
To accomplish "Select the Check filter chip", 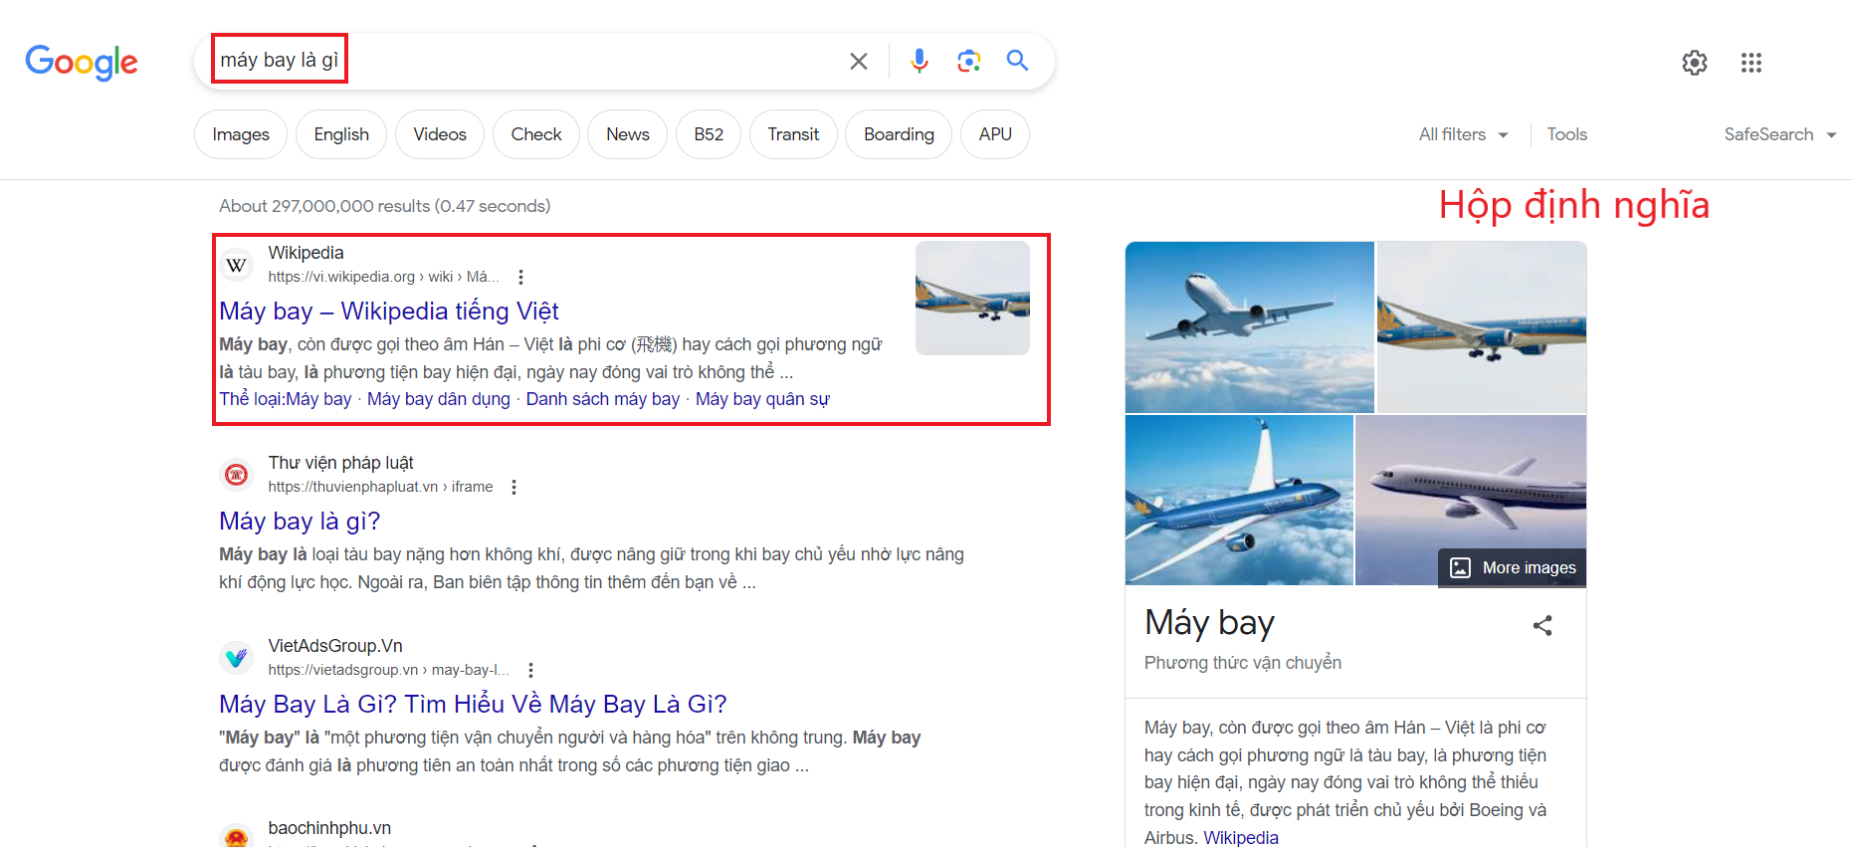I will 536,134.
